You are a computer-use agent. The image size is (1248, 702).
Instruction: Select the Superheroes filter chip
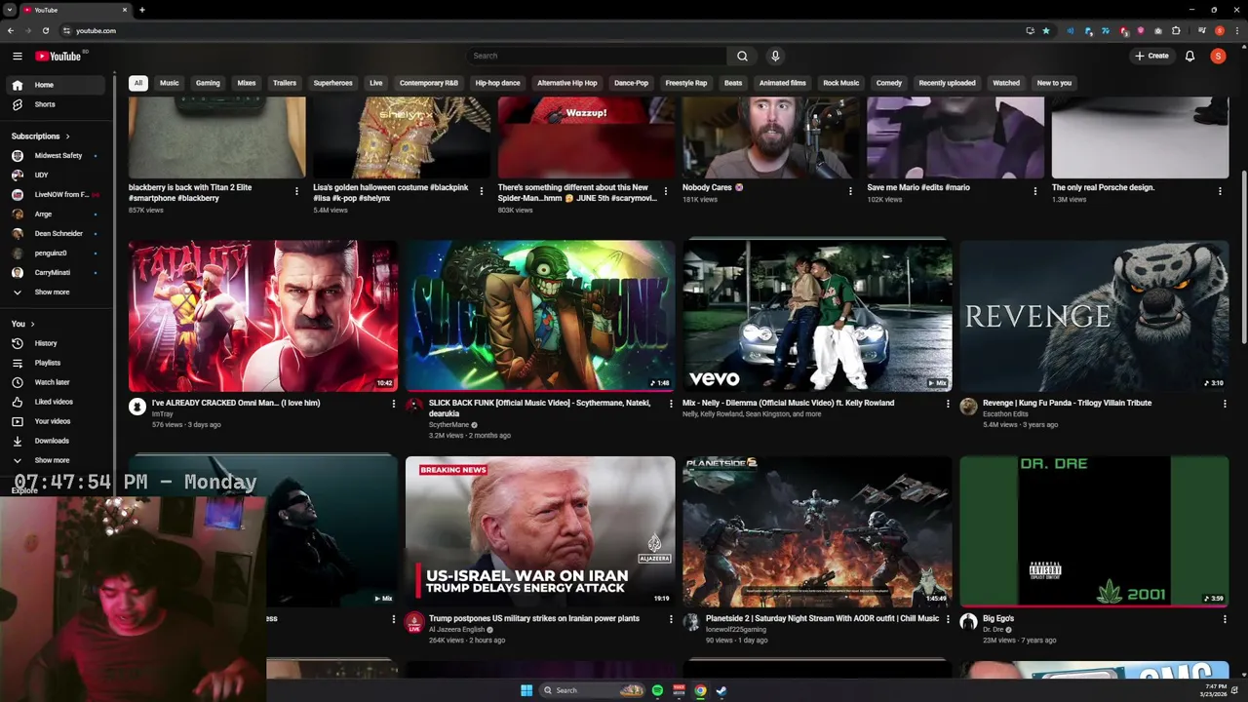click(332, 83)
